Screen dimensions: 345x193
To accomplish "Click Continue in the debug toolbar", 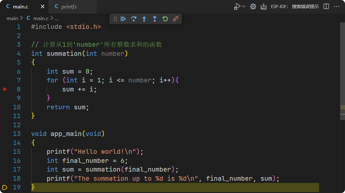I will [123, 19].
